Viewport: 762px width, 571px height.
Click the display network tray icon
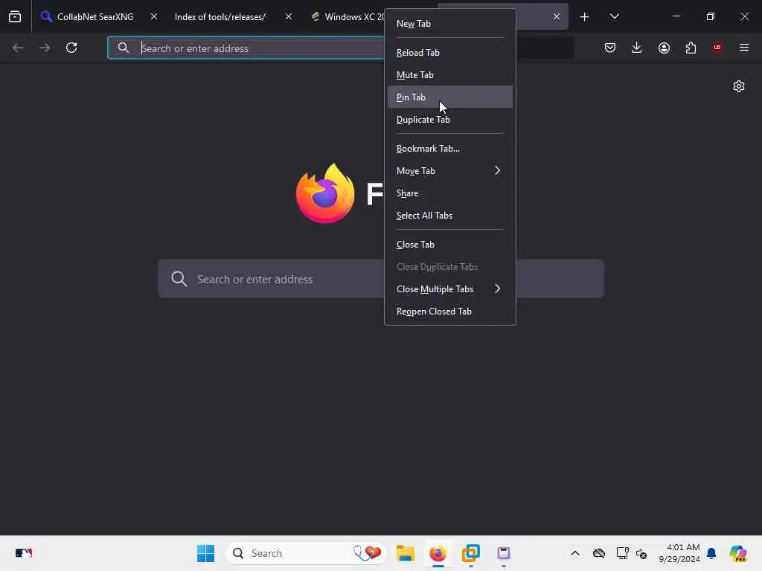coord(622,553)
